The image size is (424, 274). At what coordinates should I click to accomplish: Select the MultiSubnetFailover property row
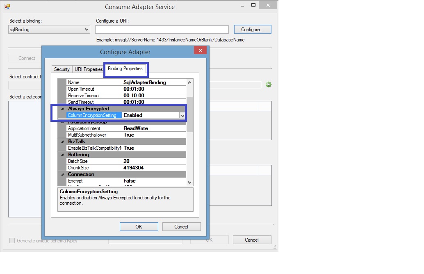click(x=126, y=135)
